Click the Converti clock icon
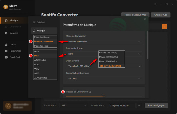This screenshot has width=177, height=114. [x=6, y=33]
